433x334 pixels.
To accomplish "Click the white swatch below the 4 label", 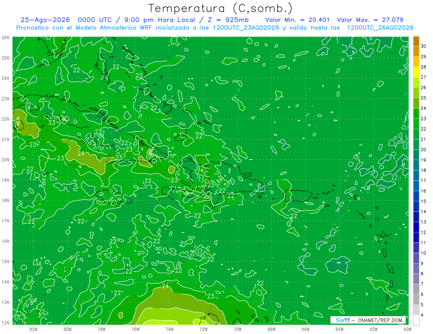I will tap(416, 320).
